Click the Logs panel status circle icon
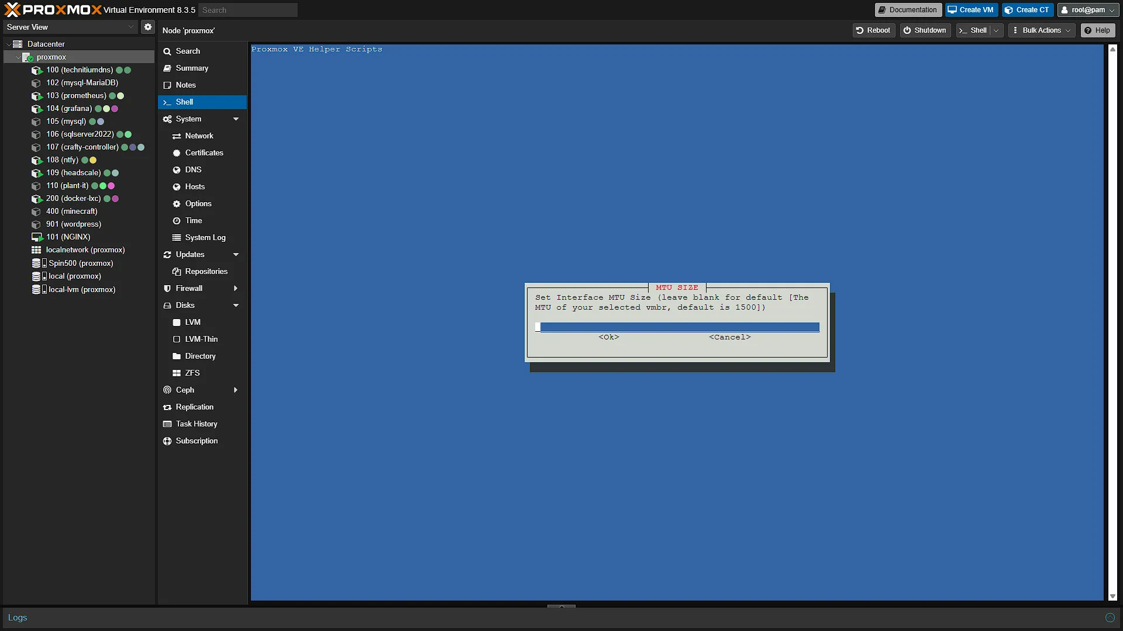This screenshot has height=631, width=1123. click(1110, 618)
